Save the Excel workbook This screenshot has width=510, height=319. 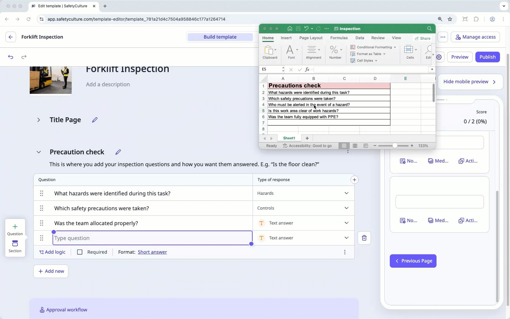pyautogui.click(x=298, y=29)
